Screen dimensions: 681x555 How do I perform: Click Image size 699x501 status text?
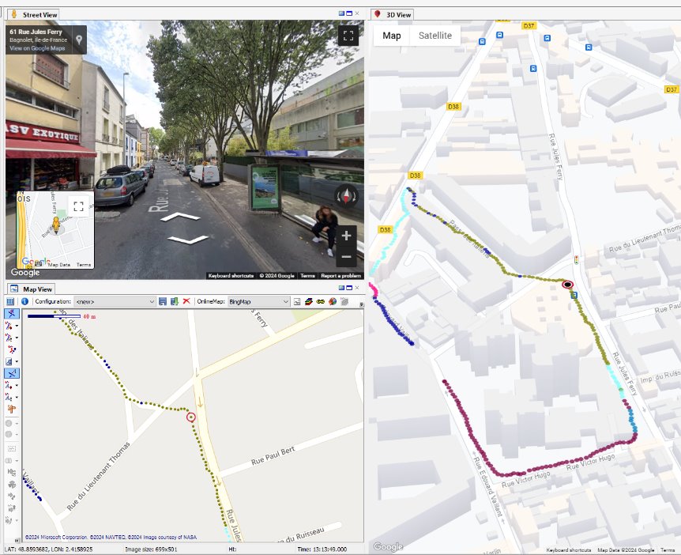(151, 549)
